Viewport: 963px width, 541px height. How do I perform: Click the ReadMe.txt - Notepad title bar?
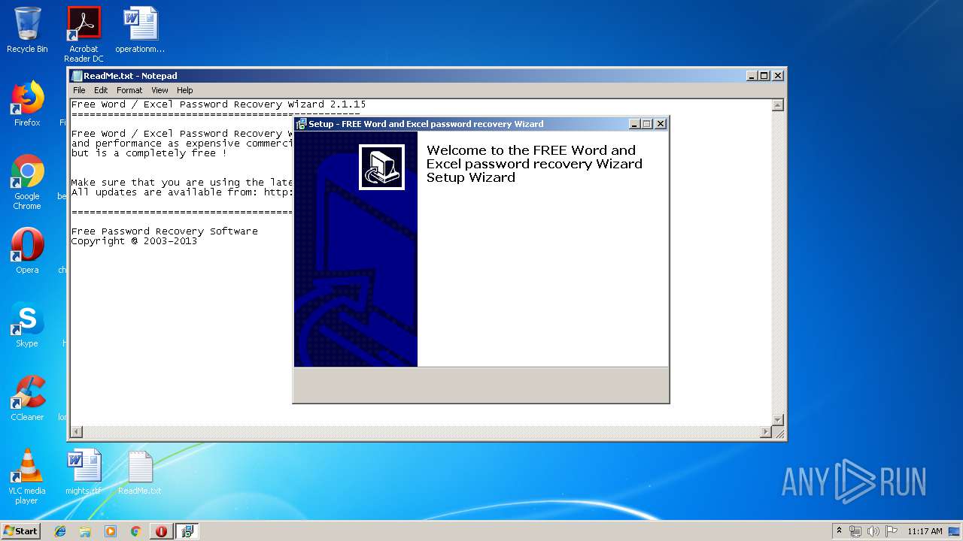(427, 76)
